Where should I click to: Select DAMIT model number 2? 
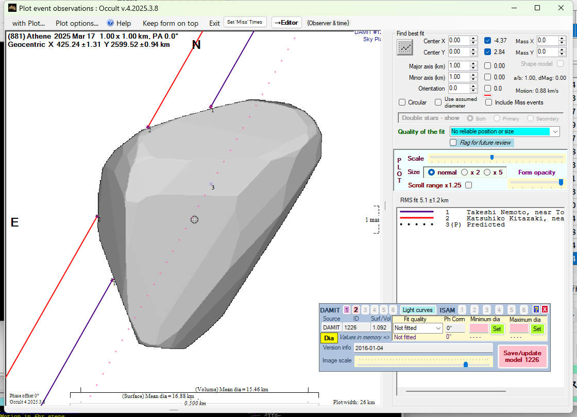tap(355, 310)
